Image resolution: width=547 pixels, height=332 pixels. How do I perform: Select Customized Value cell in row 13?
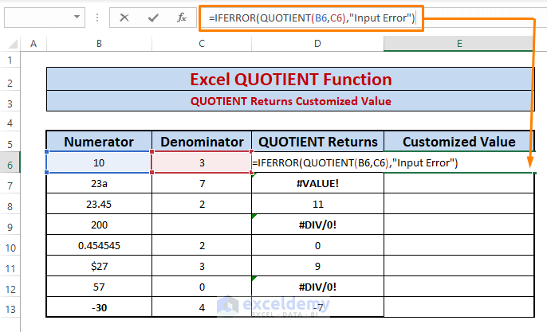pos(459,307)
